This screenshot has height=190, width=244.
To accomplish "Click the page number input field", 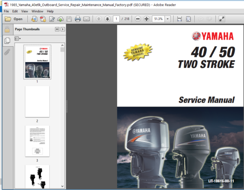I will coord(116,19).
